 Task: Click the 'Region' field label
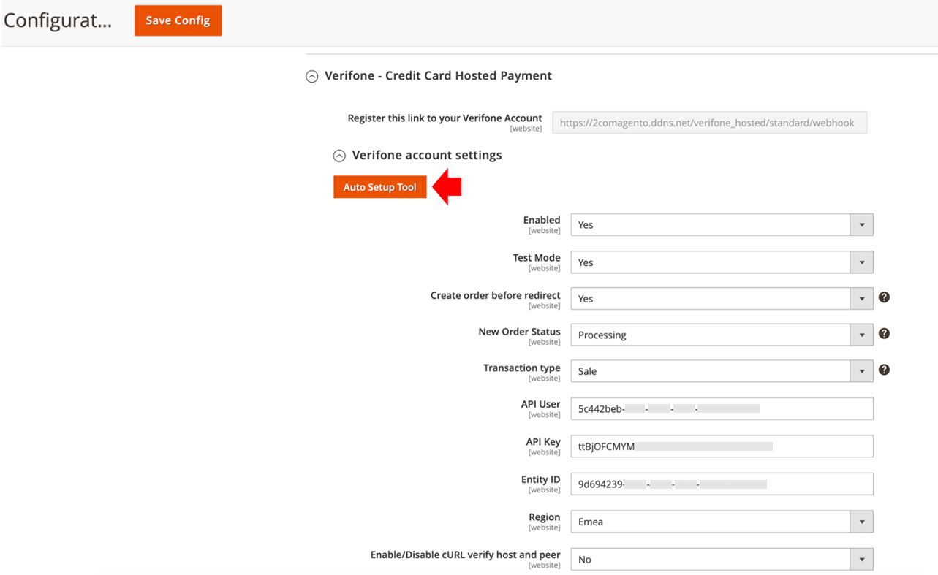point(545,517)
